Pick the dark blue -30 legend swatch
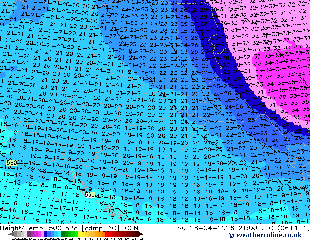The image size is (310, 240). coord(46,234)
